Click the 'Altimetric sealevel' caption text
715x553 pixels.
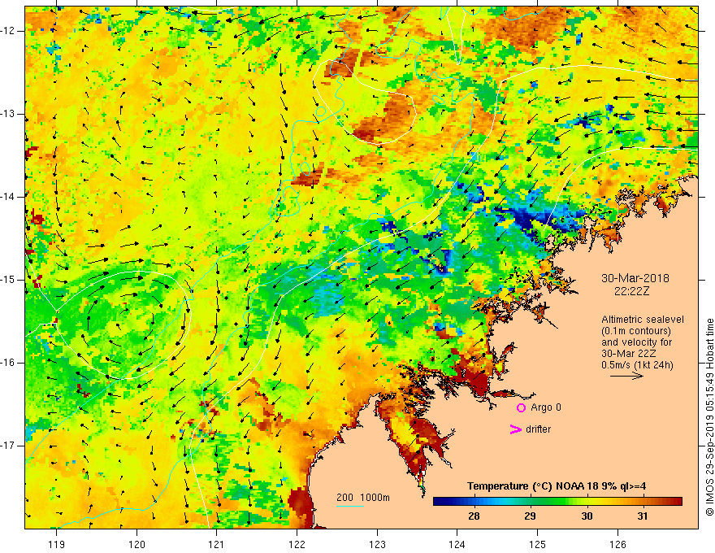click(x=643, y=320)
